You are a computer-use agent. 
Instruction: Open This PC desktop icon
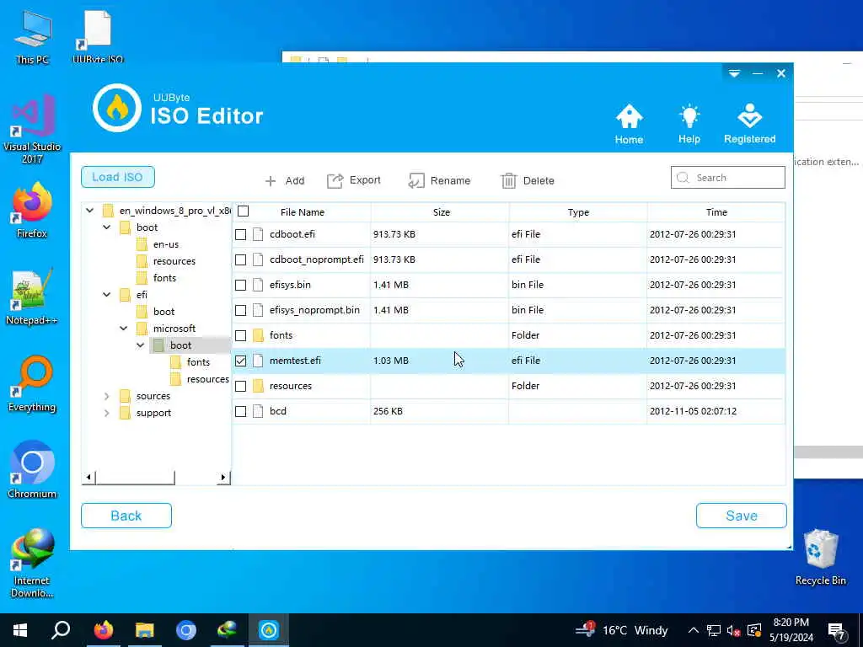33,37
